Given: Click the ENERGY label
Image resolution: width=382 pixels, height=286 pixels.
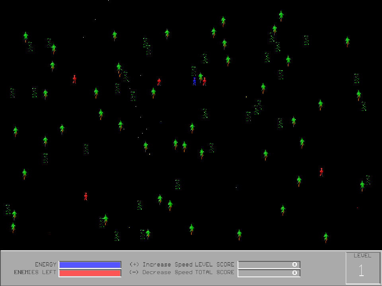Looking at the screenshot, I should [45, 265].
